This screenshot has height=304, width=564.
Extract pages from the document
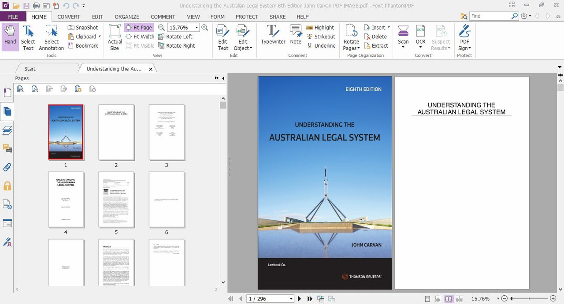[x=376, y=45]
